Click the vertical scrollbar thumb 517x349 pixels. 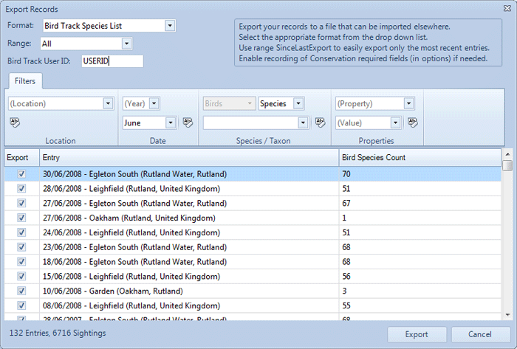click(x=507, y=165)
